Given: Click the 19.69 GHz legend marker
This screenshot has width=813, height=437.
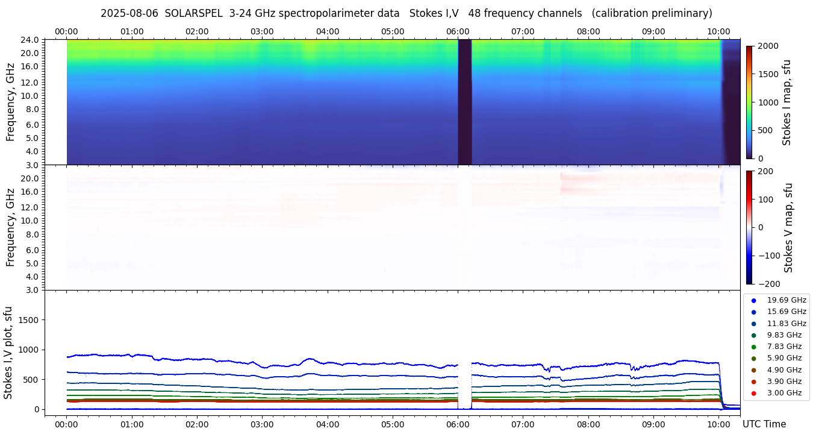Looking at the screenshot, I should pyautogui.click(x=753, y=300).
